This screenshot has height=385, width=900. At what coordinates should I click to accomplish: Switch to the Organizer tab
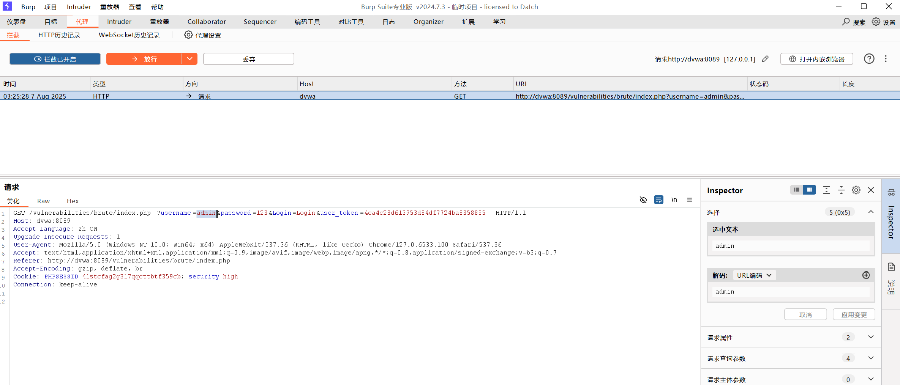pyautogui.click(x=428, y=22)
